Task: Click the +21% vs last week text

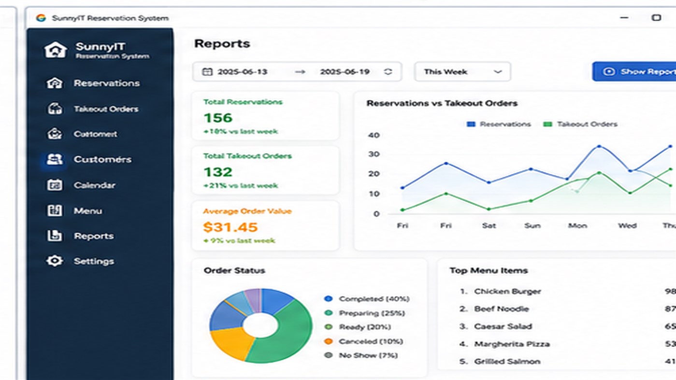Action: click(x=240, y=185)
